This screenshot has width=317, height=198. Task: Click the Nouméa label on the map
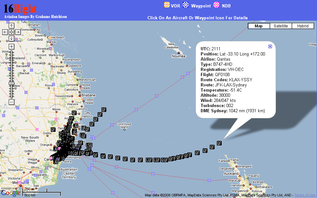[x=178, y=56]
